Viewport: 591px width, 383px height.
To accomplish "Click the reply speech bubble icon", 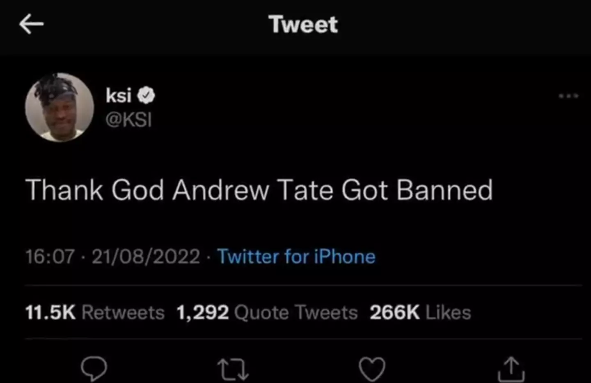I will coord(94,368).
